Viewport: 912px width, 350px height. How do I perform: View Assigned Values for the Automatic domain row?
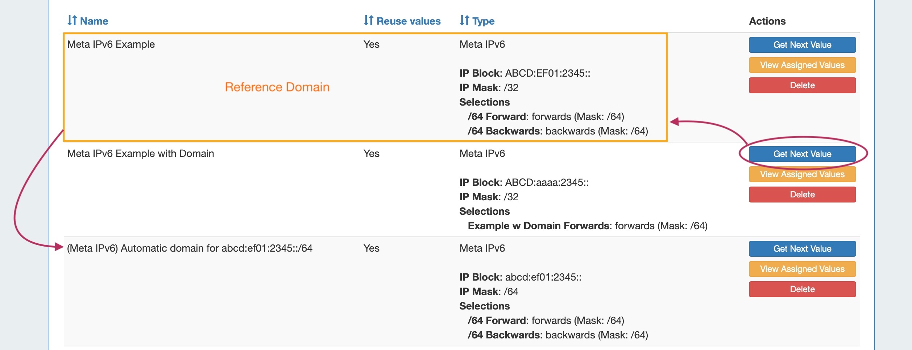click(x=802, y=269)
